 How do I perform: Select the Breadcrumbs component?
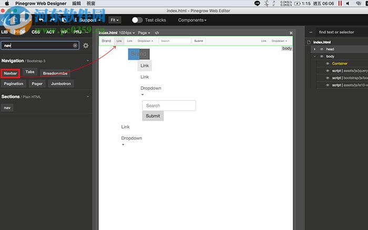[55, 74]
